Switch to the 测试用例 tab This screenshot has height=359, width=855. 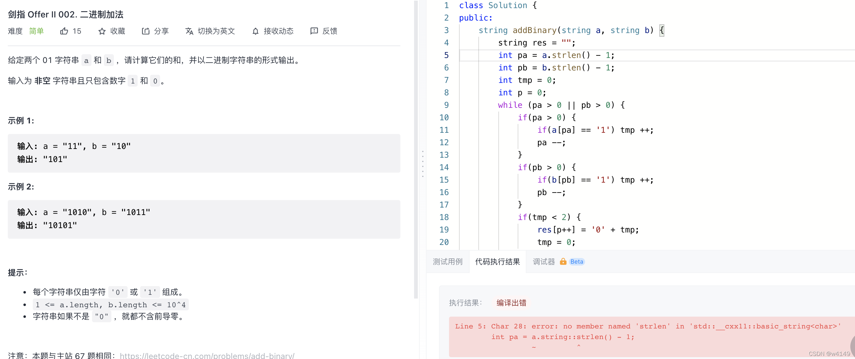point(447,261)
